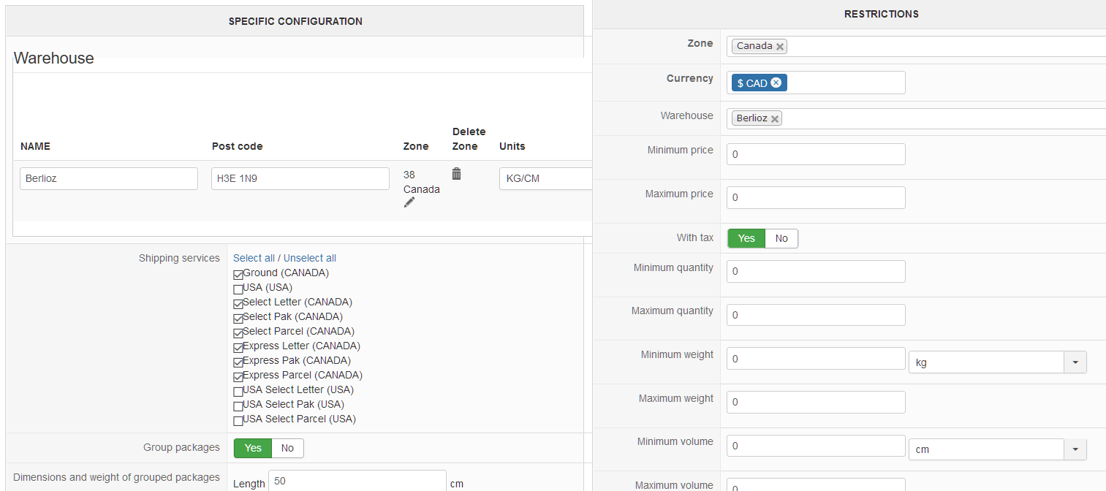Click the trash icon to delete zone

[457, 174]
